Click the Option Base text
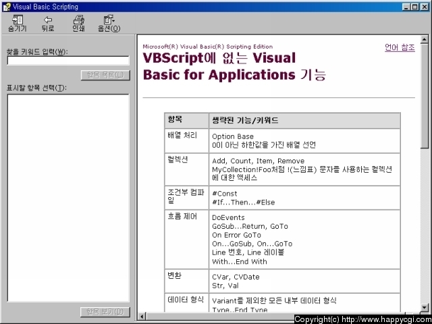This screenshot has height=324, width=432. pyautogui.click(x=233, y=136)
